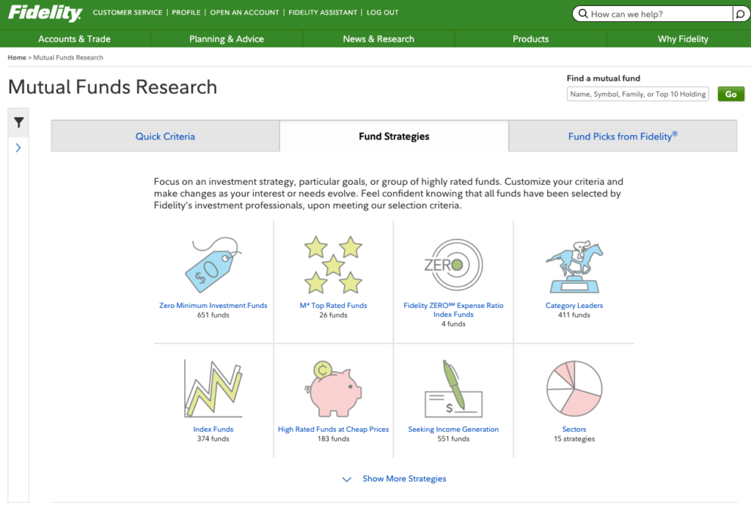Click the check and pen Income icon

(x=453, y=388)
